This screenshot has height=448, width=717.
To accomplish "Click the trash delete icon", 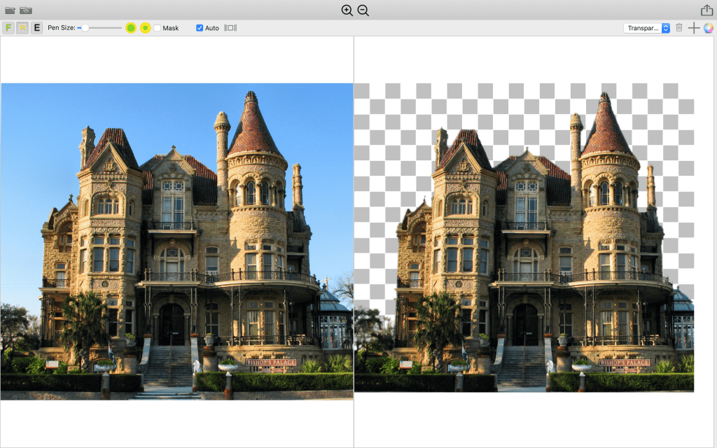I will pos(678,28).
